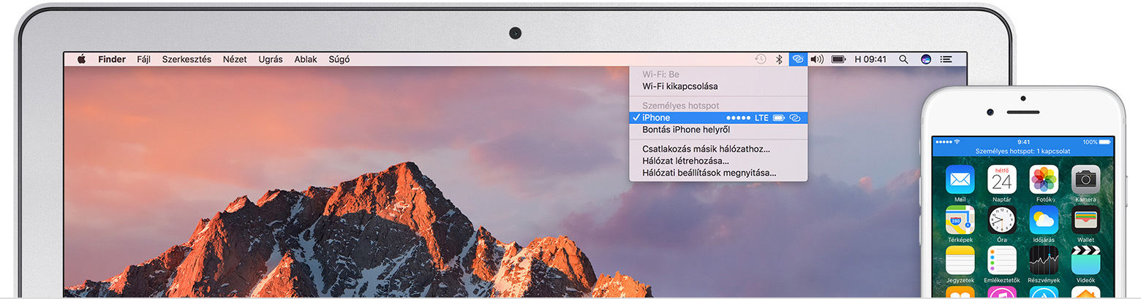Image resolution: width=1141 pixels, height=299 pixels.
Task: Open the Térképek maps app on iPhone
Action: (960, 220)
